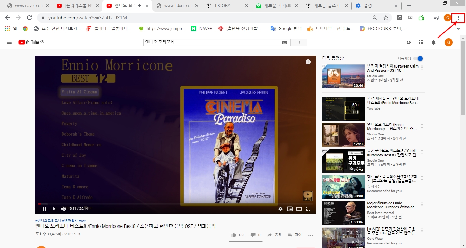Dislike the video thumbs down
The image size is (466, 248).
click(x=256, y=235)
